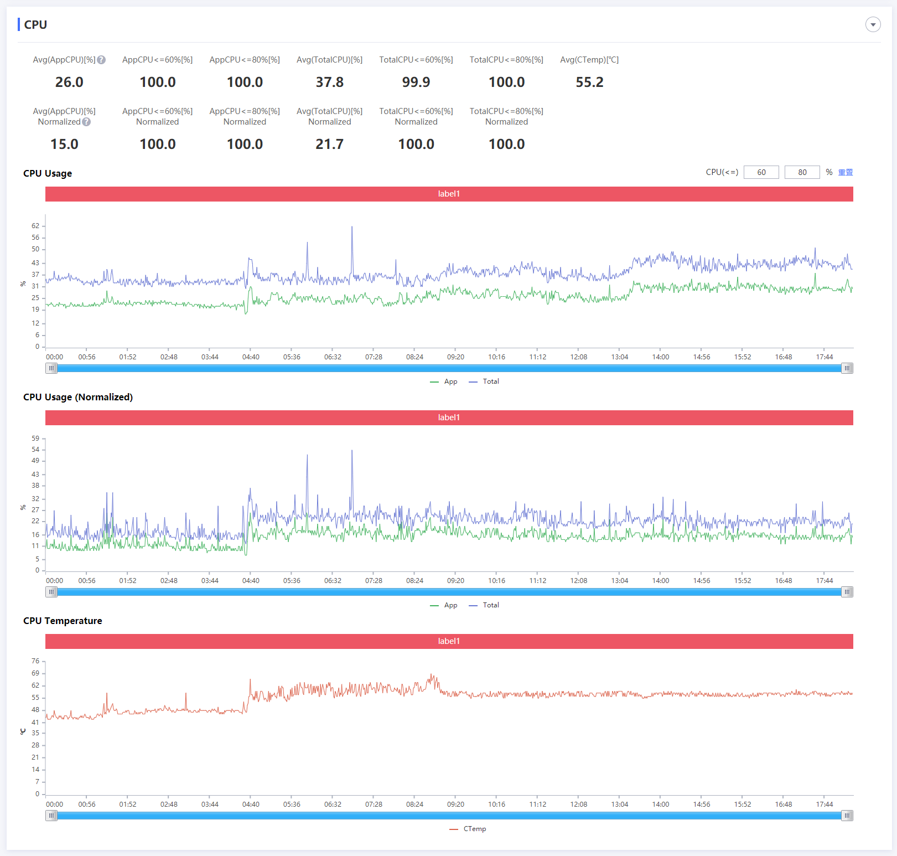
Task: Collapse the CPU section with the arrow button
Action: [x=873, y=24]
